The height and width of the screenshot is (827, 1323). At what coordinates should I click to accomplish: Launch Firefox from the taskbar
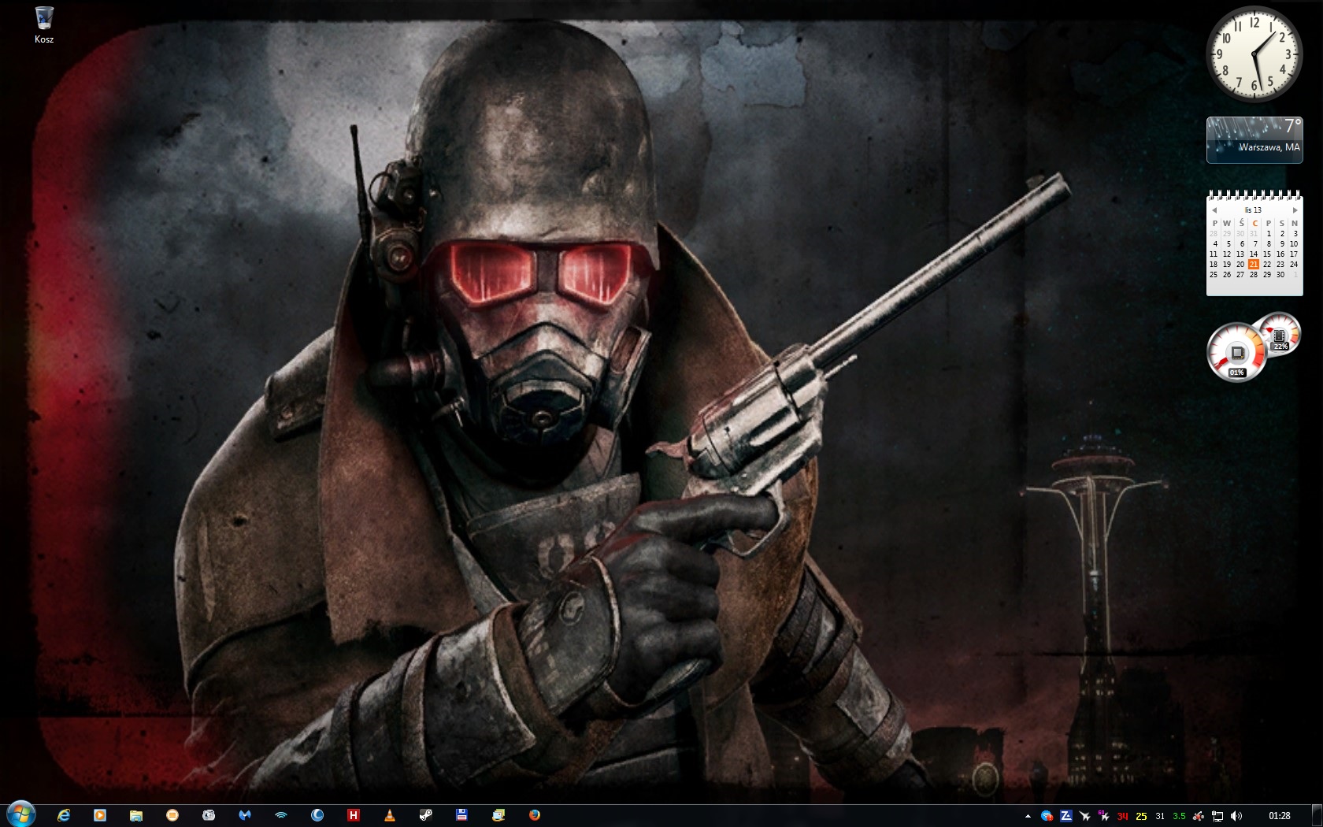pyautogui.click(x=535, y=815)
